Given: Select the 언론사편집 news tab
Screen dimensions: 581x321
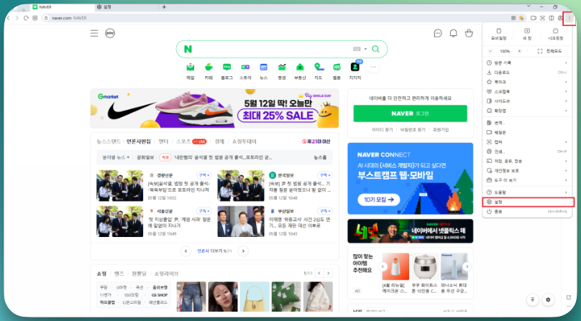Looking at the screenshot, I should pos(139,141).
